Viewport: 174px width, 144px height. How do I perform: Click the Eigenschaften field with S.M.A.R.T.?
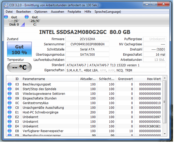116,70
